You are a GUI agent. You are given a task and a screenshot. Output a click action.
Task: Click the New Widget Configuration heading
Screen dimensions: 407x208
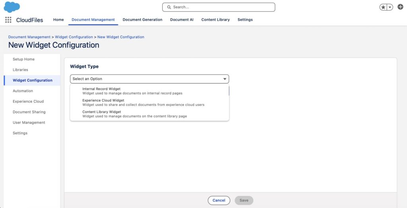54,45
